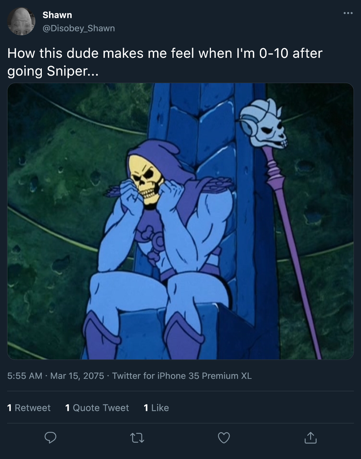Click the Mar 15, 2075 date
This screenshot has width=361, height=459.
pos(77,375)
